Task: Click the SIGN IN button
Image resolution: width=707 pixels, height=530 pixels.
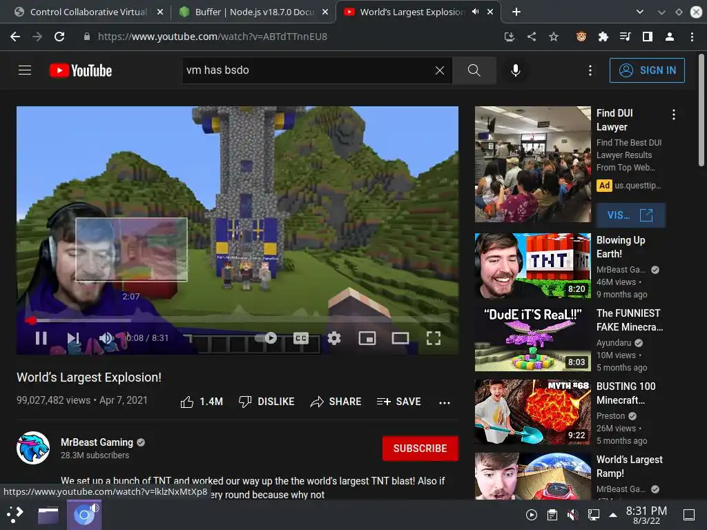Action: (647, 70)
